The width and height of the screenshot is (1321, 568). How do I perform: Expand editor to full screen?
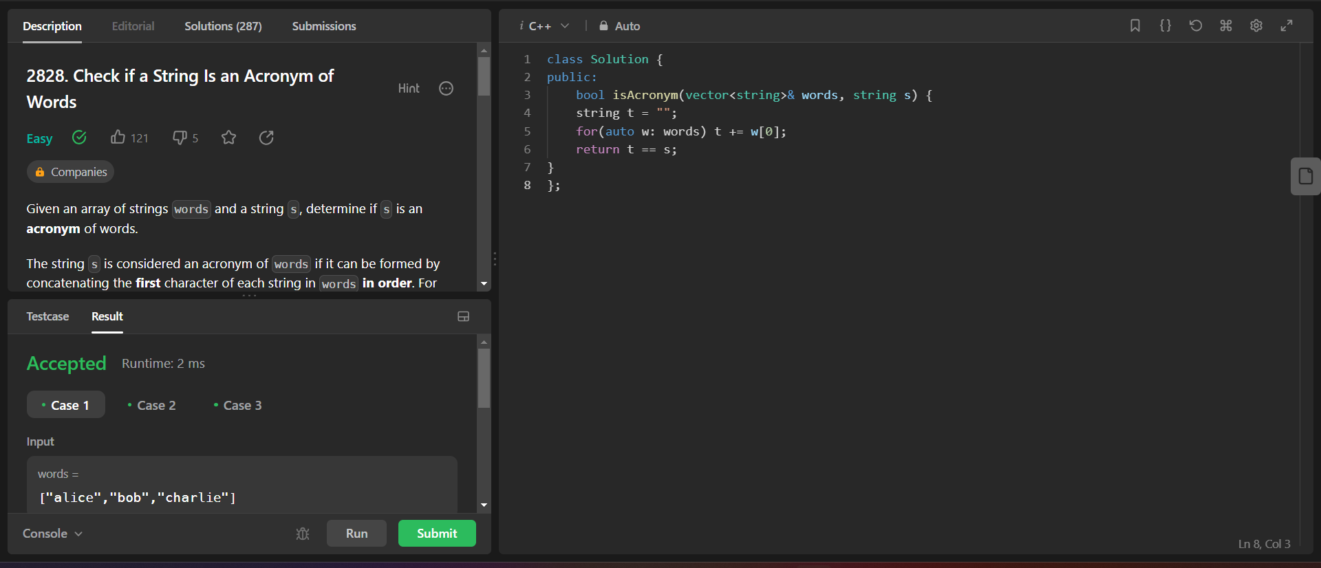click(1287, 25)
